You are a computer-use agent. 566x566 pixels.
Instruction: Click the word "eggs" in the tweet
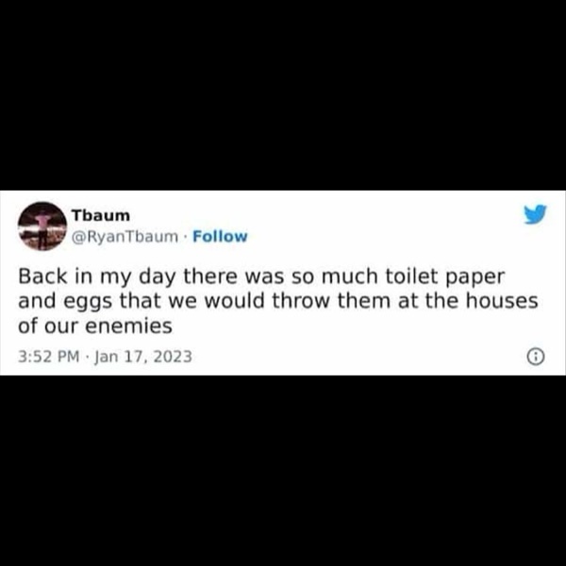(89, 302)
